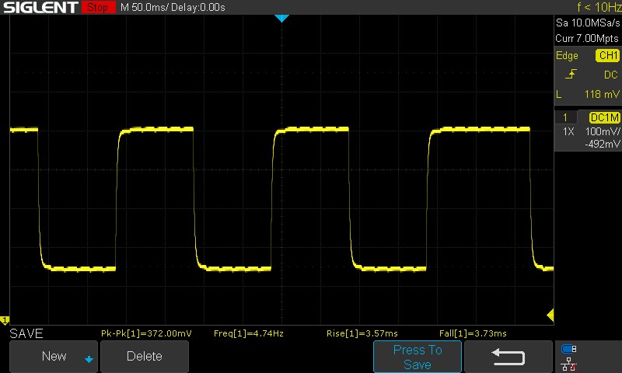Image resolution: width=622 pixels, height=373 pixels.
Task: Click the network connection status icon
Action: coord(569,364)
